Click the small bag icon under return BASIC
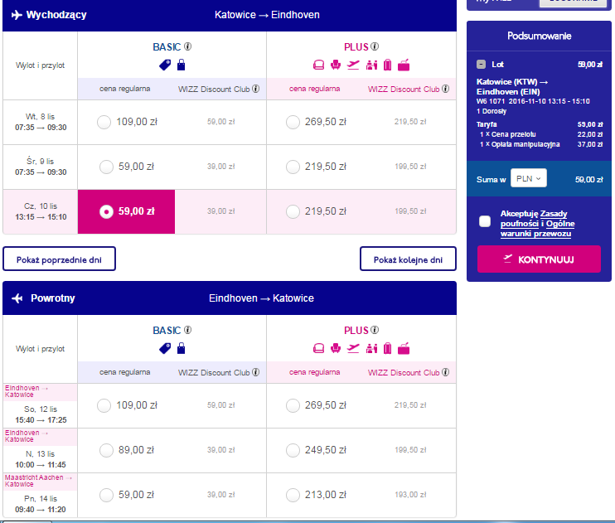This screenshot has height=523, width=615. (181, 348)
